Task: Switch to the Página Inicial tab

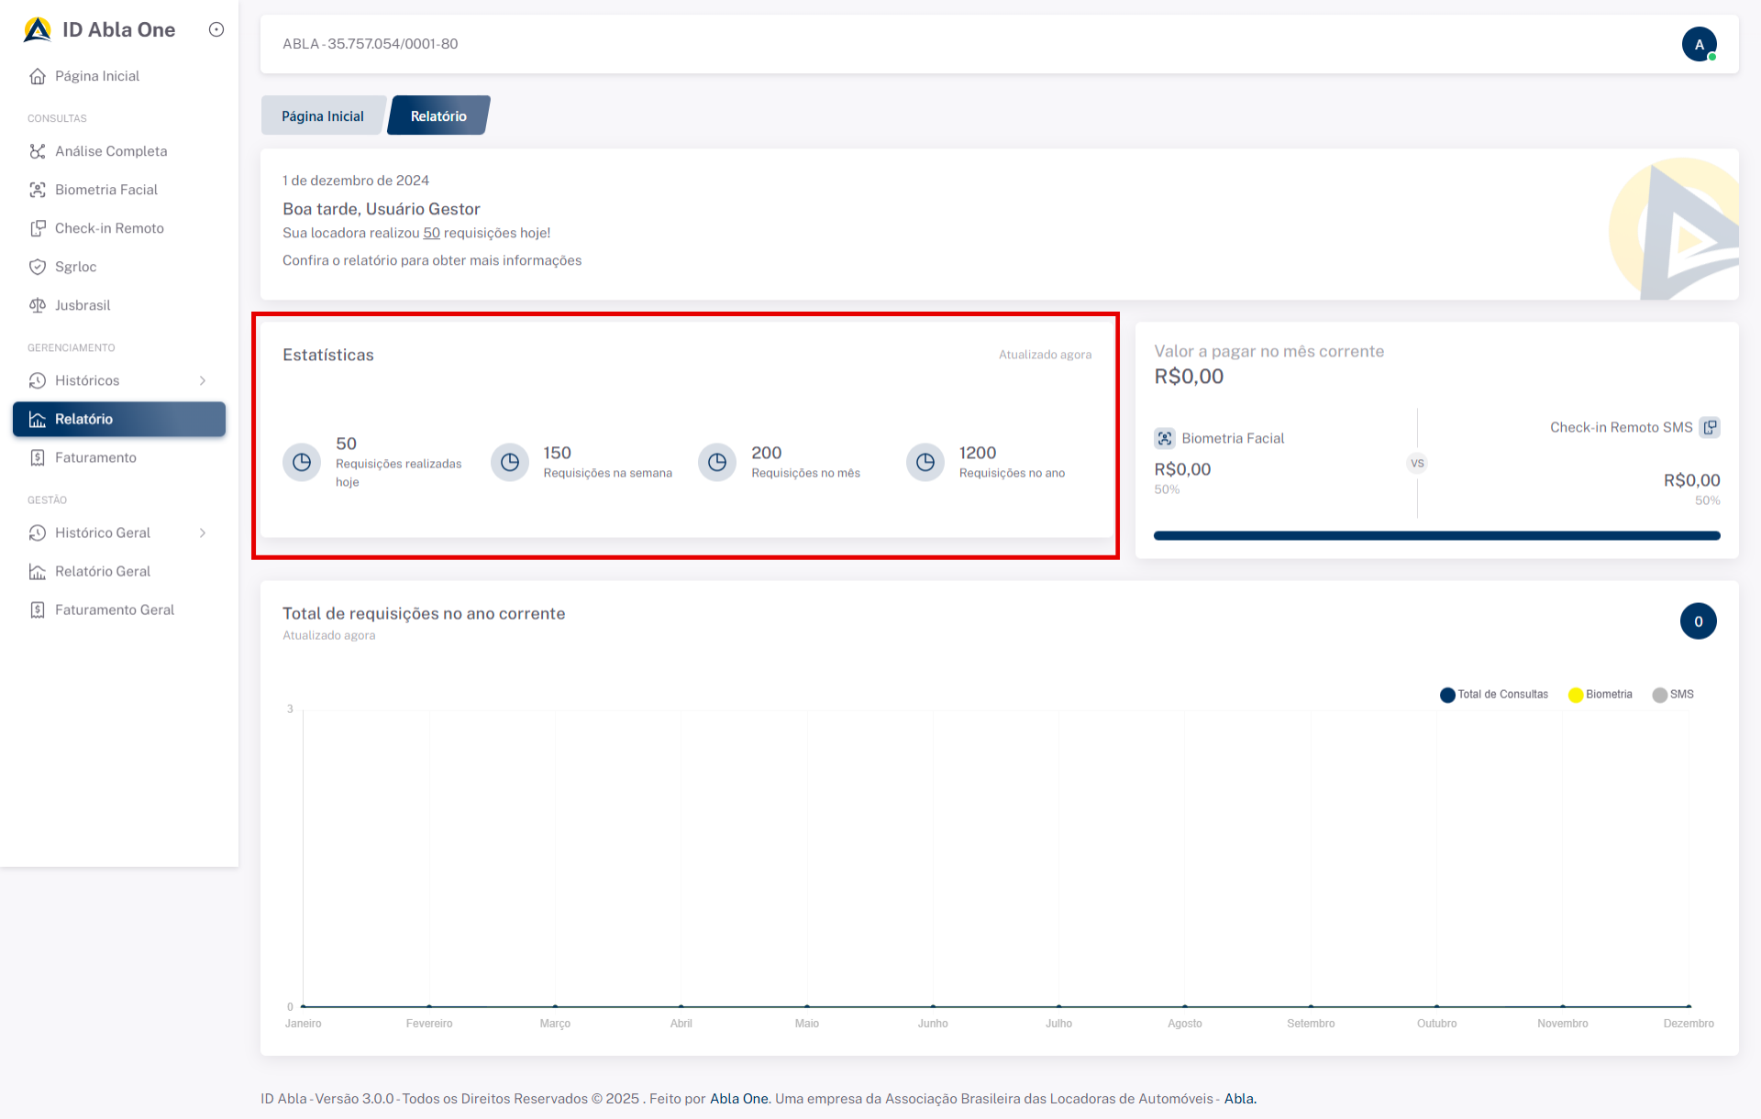Action: click(x=322, y=116)
